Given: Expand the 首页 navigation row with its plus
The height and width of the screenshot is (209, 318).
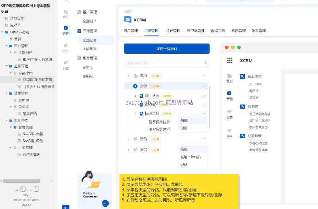Looking at the screenshot, I should point(128,76).
